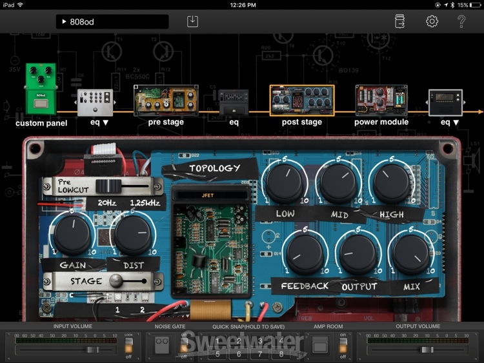Image resolution: width=484 pixels, height=363 pixels.
Task: Toggle the input volume LOCK switch
Action: (128, 346)
